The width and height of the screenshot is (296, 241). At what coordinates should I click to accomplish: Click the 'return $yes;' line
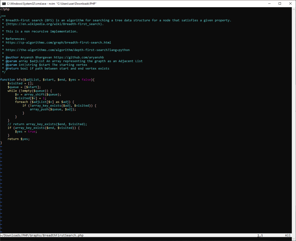pyautogui.click(x=18, y=139)
